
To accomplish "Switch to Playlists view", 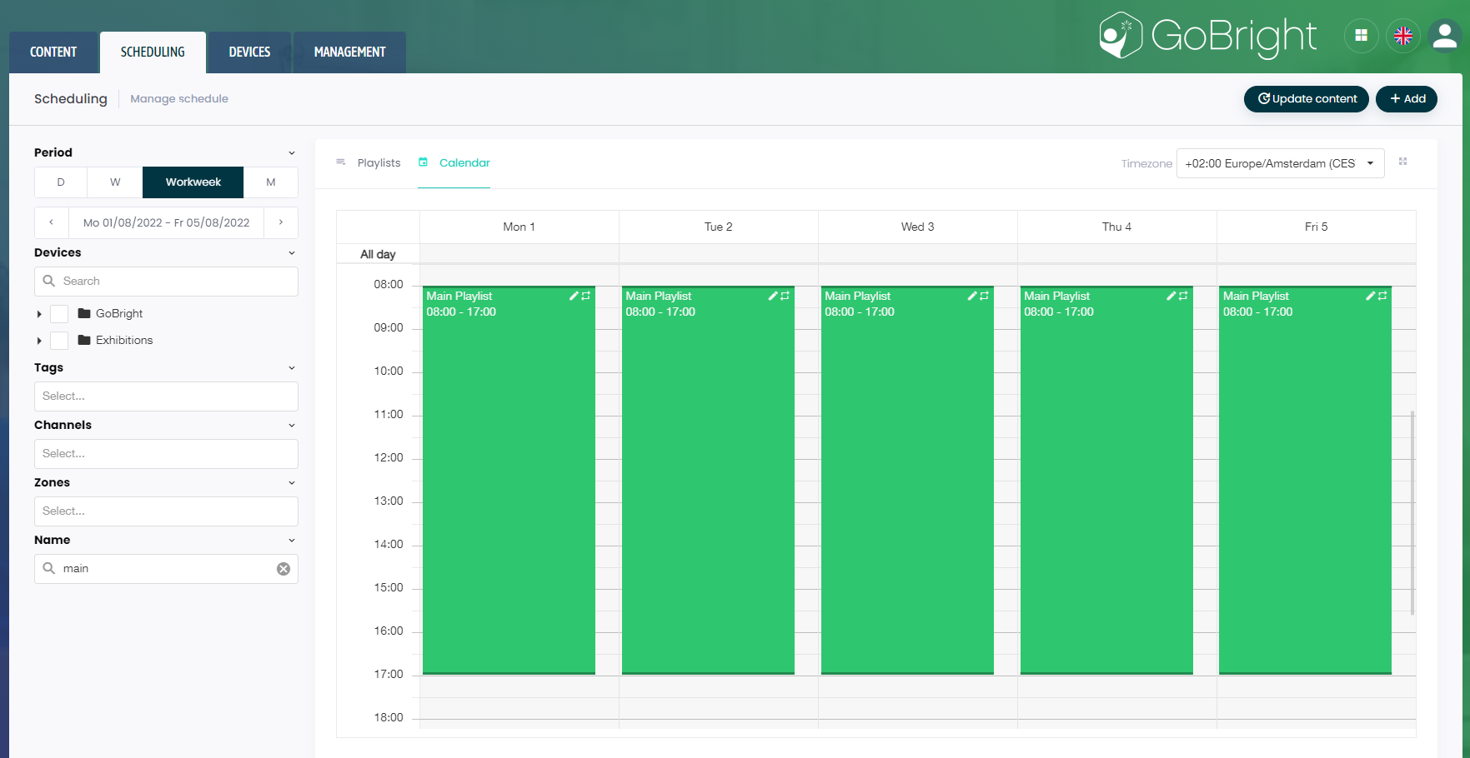I will (x=369, y=162).
